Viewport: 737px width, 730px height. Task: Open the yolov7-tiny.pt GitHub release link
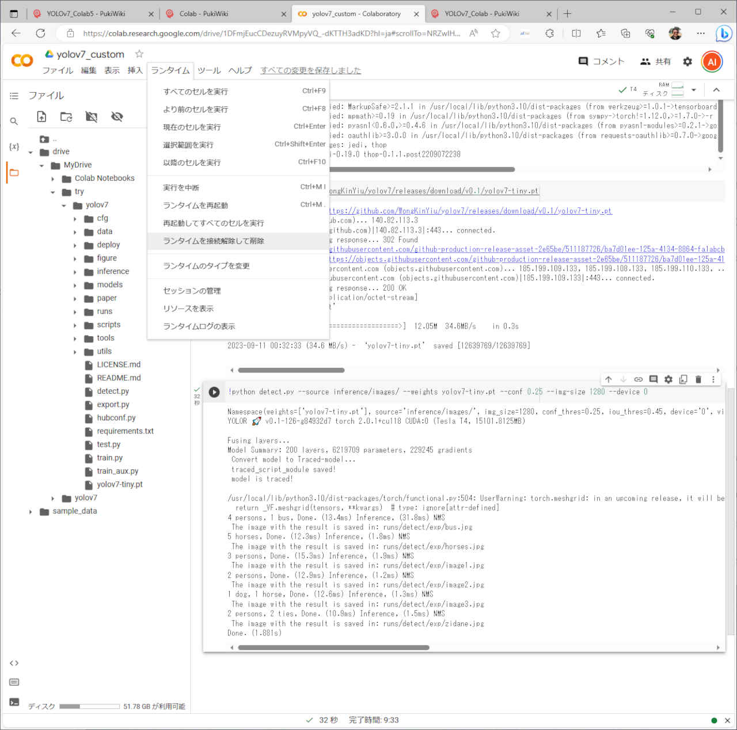point(470,211)
